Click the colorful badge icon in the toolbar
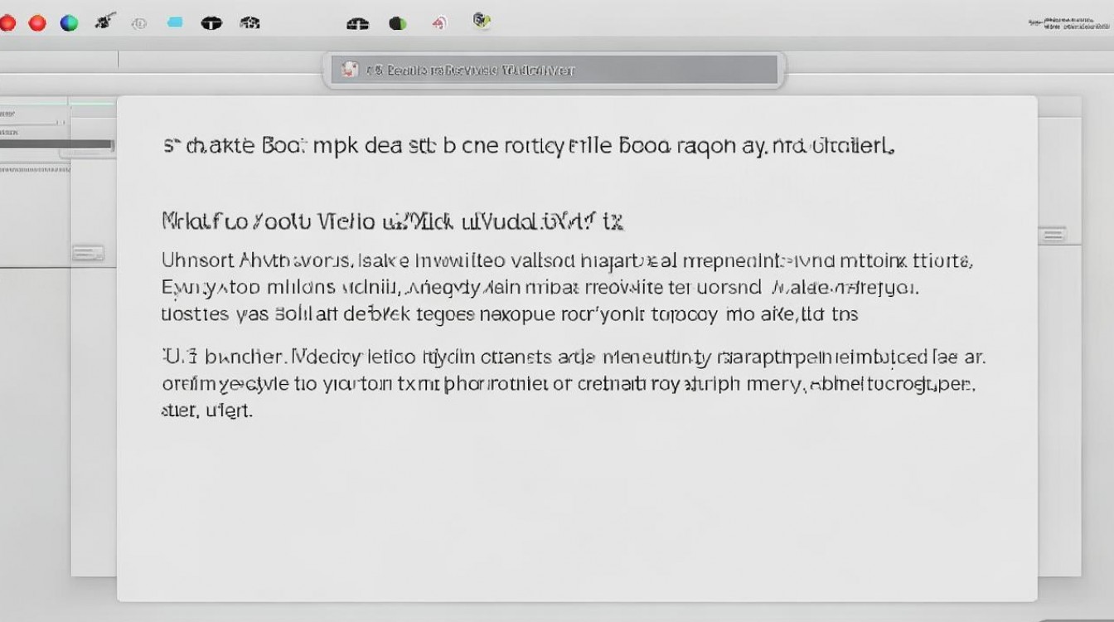 coord(482,20)
